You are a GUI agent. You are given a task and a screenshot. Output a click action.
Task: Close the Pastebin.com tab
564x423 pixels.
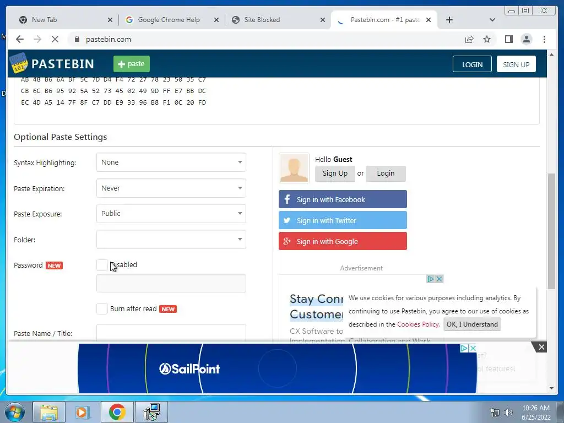[x=429, y=20]
